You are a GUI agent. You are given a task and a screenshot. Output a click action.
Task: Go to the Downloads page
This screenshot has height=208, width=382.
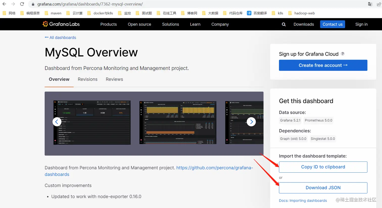click(x=304, y=24)
